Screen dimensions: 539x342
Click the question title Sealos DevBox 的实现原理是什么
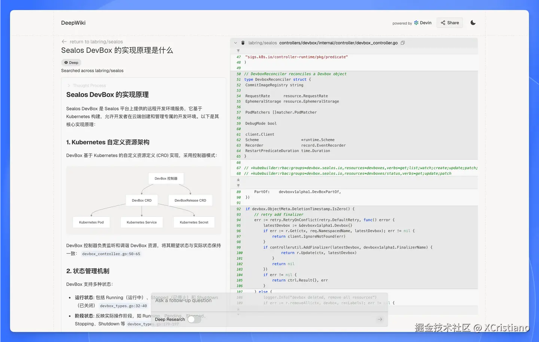pos(117,51)
